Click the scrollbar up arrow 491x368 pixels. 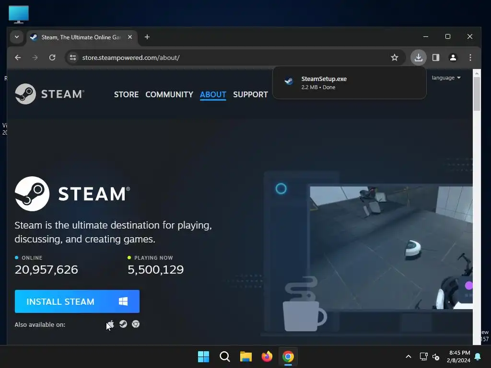click(x=477, y=73)
